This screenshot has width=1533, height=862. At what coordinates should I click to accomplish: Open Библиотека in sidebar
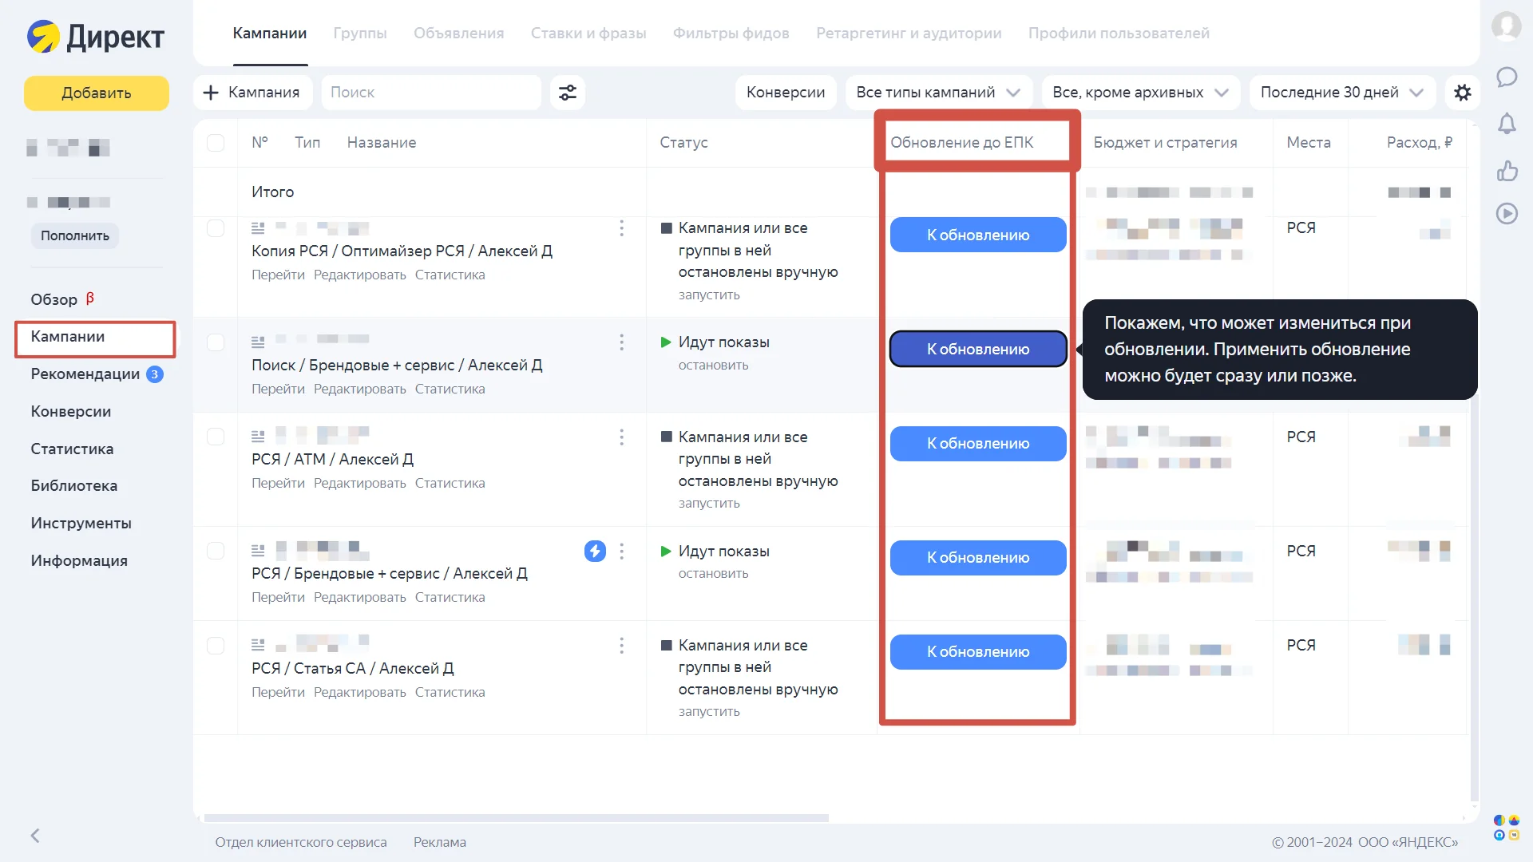tap(73, 486)
